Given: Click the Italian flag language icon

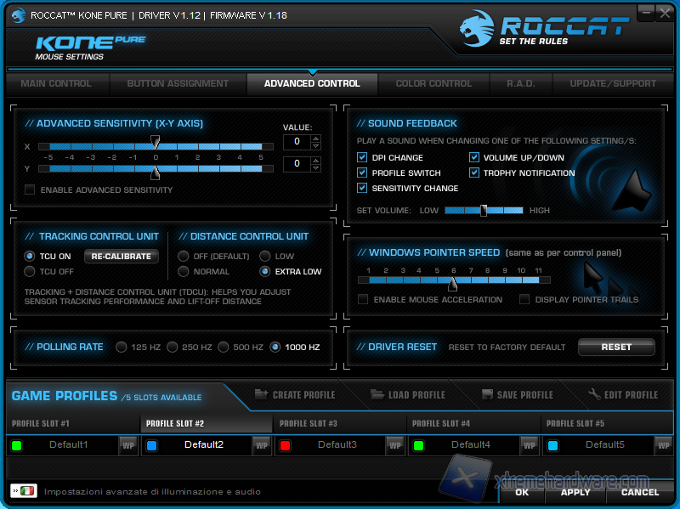Looking at the screenshot, I should click(27, 491).
